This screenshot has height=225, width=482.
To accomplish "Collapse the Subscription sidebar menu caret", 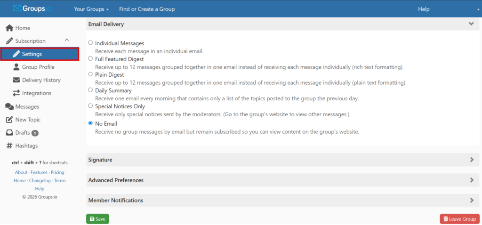I will (x=67, y=40).
